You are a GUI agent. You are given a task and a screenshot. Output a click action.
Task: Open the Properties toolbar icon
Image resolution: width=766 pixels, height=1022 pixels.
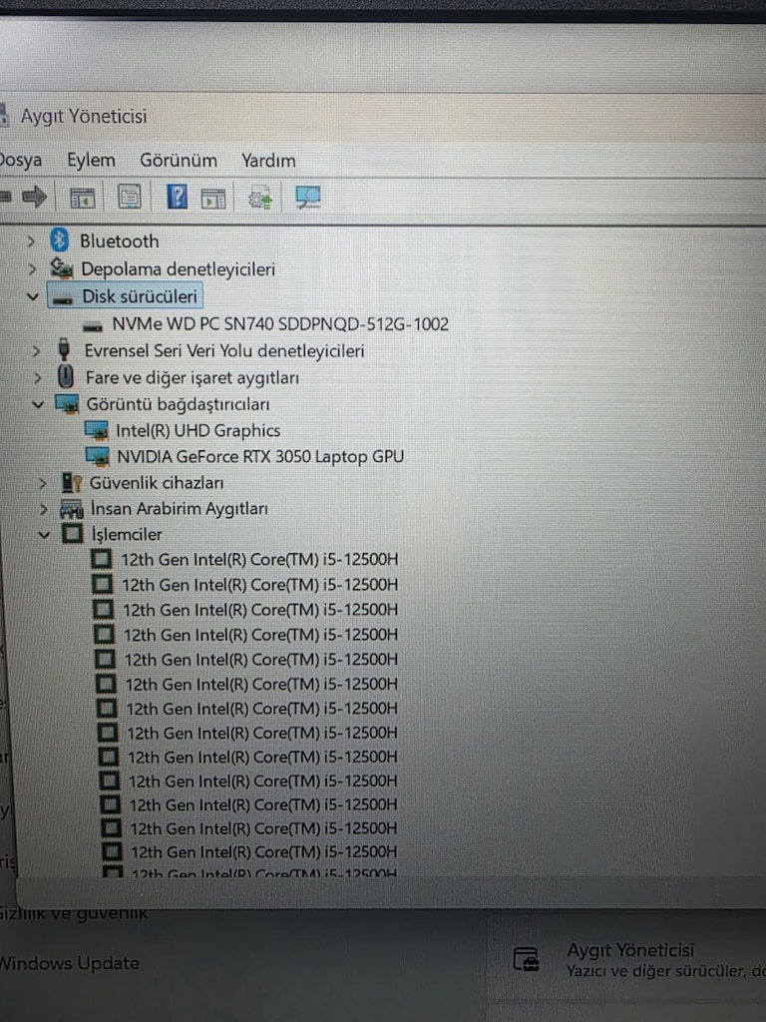tap(129, 197)
